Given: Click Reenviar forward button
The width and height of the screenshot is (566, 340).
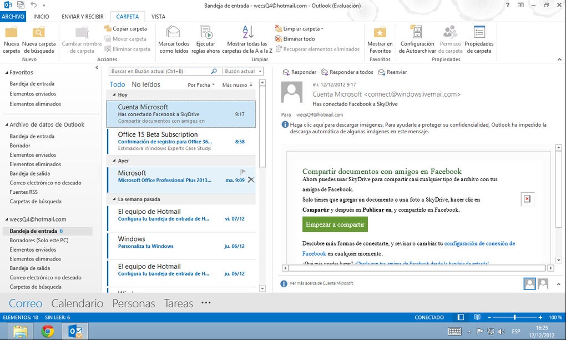Looking at the screenshot, I should [392, 72].
